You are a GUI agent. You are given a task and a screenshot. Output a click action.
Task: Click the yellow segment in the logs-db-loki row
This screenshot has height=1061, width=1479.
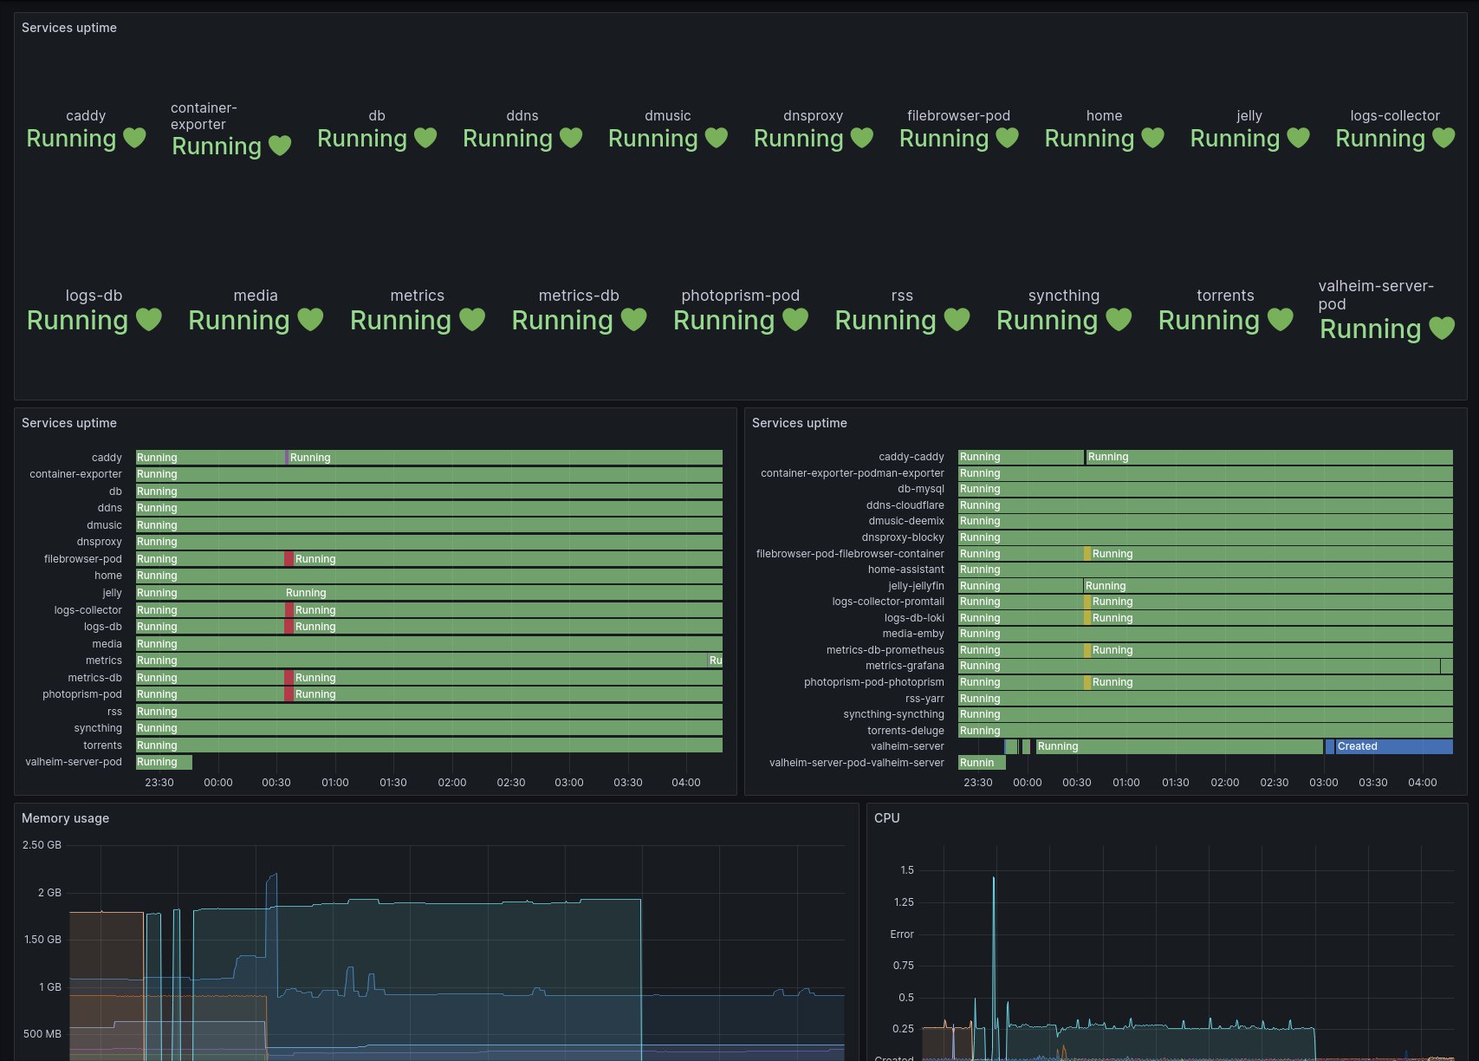pos(1087,618)
